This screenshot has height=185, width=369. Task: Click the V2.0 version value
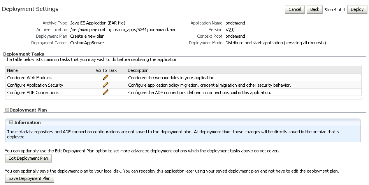tap(230, 30)
